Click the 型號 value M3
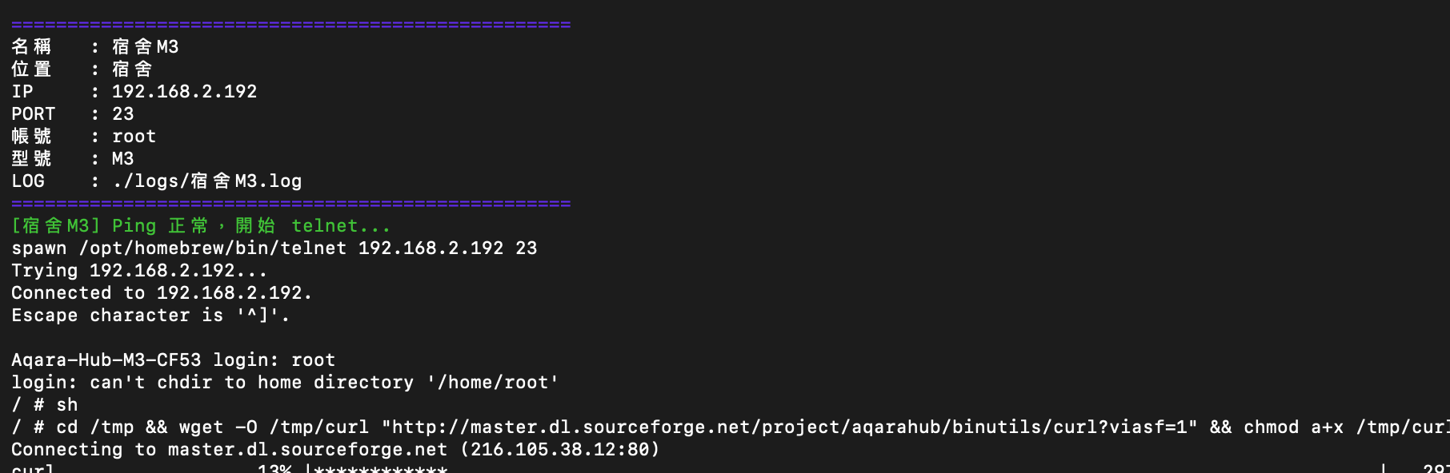The image size is (1450, 473). click(122, 159)
